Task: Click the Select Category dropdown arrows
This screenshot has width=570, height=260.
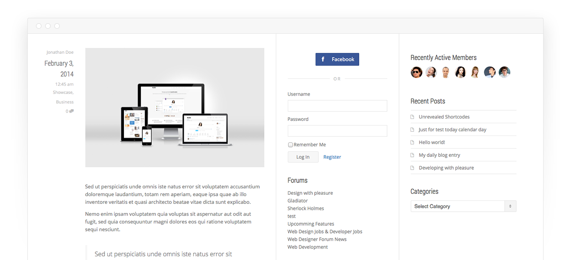Action: pos(510,206)
